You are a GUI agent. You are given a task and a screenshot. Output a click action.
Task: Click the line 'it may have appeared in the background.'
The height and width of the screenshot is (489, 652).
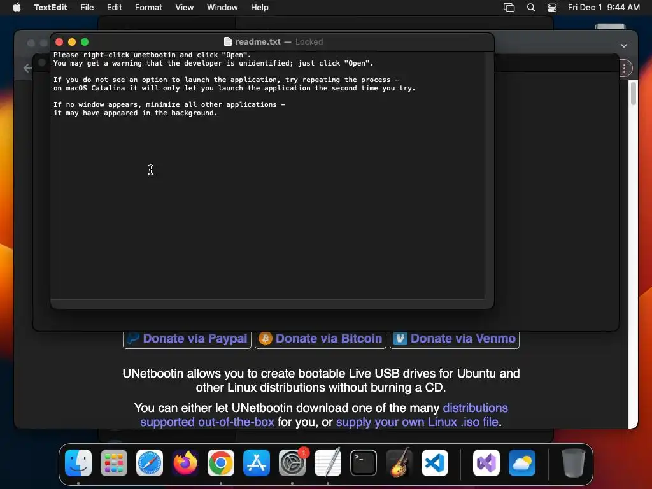click(x=135, y=113)
